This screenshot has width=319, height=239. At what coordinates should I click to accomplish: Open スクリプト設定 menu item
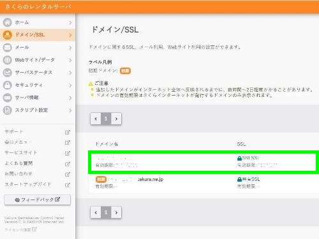click(38, 110)
